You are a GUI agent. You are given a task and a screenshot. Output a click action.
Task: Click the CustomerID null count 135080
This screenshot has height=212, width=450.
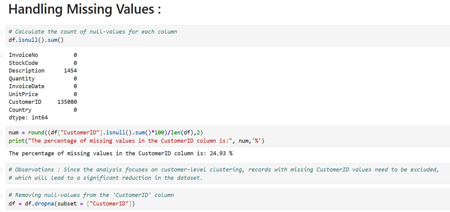(x=67, y=102)
